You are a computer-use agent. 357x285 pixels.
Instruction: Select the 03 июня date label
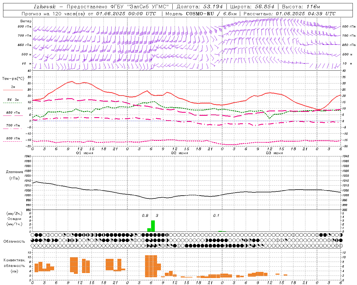(x=274, y=153)
